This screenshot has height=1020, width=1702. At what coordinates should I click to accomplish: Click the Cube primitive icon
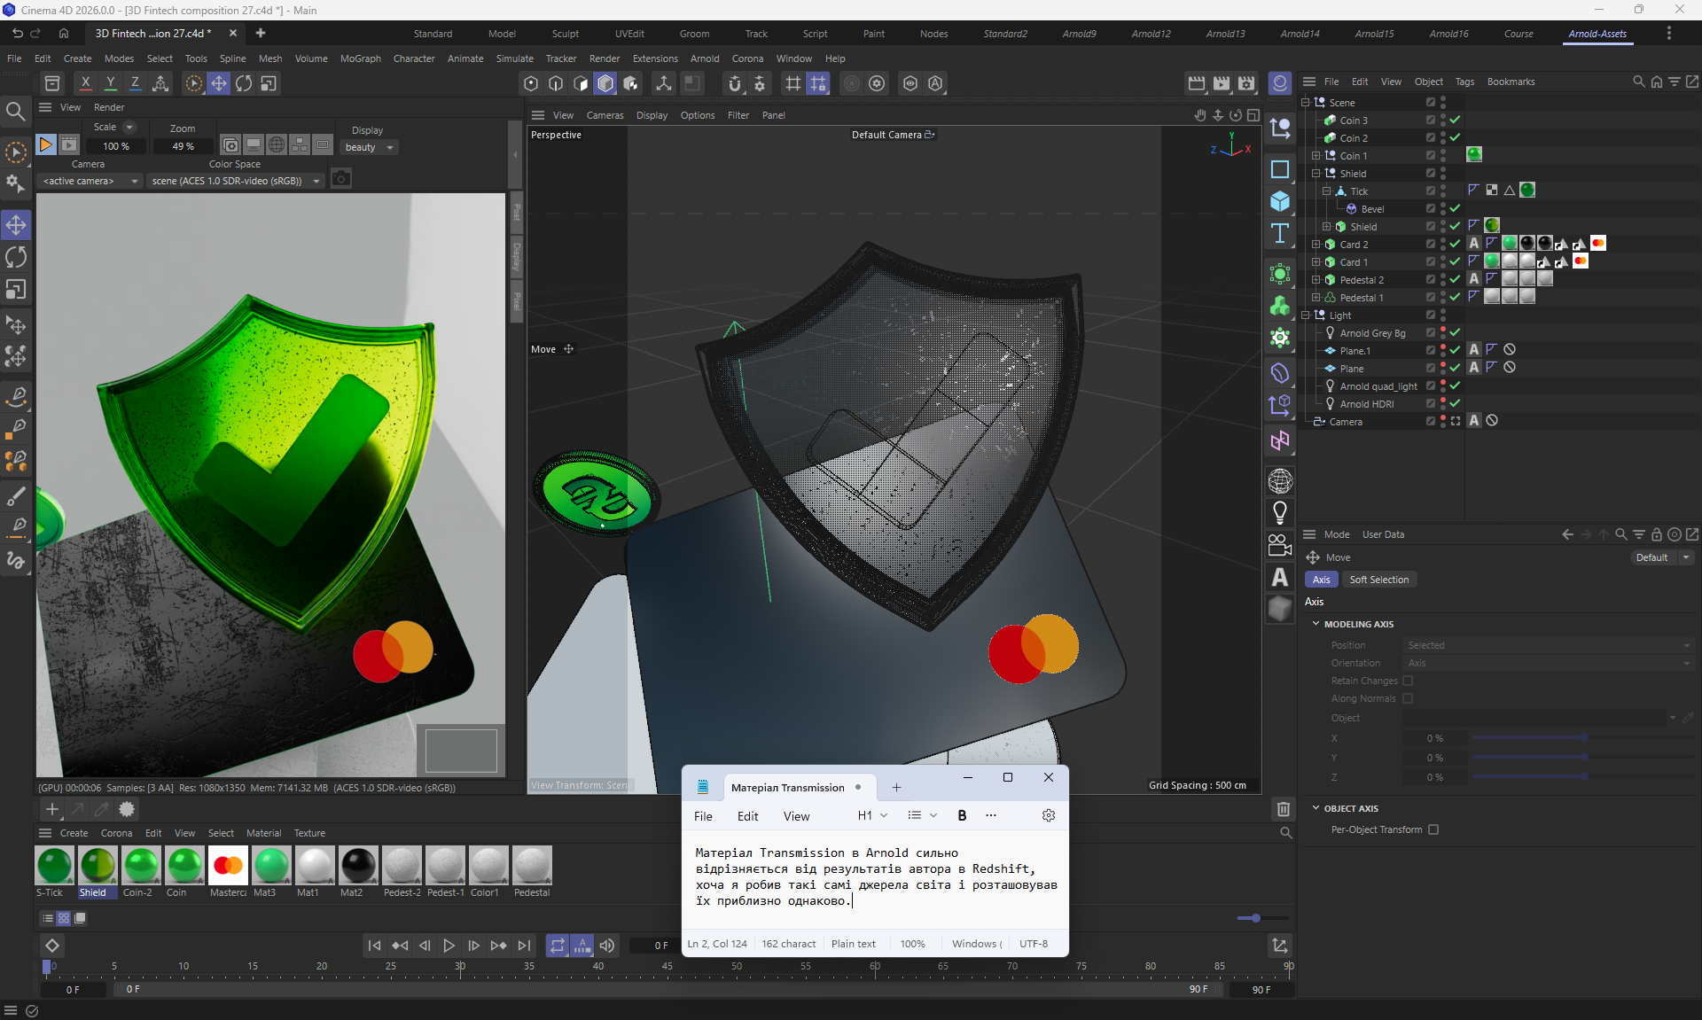(x=1279, y=201)
